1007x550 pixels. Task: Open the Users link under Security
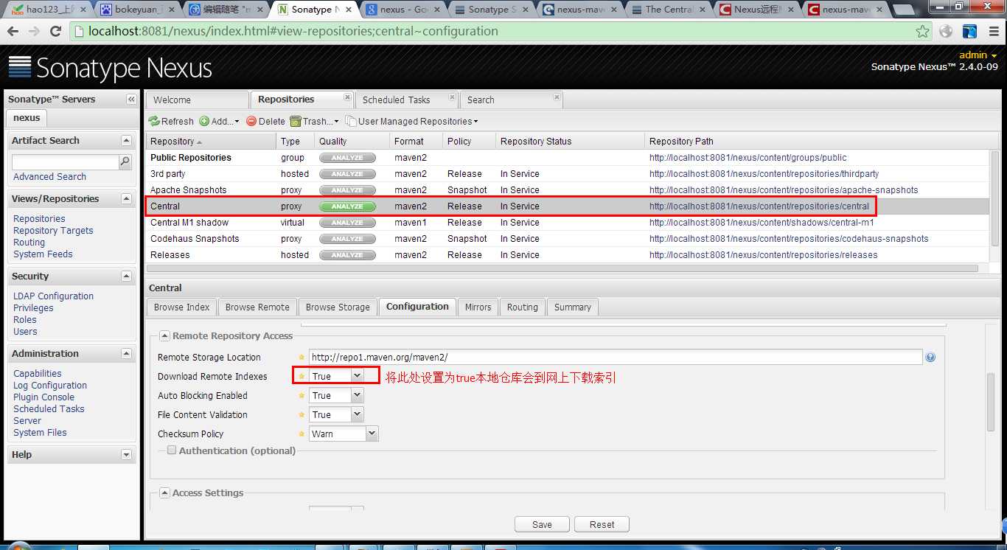[x=25, y=332]
